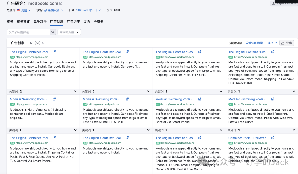Viewport: 298px width, 174px height.
Task: Open external link icon of 'Use As A Pool or Hot Tub' ad
Action: click(54, 138)
